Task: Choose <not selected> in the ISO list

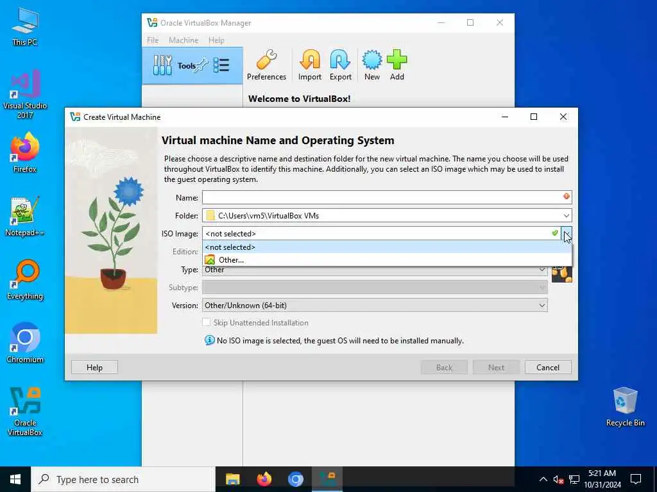Action: pos(387,247)
